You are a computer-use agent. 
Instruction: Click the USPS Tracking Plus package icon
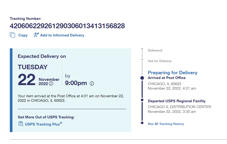pos(21,124)
